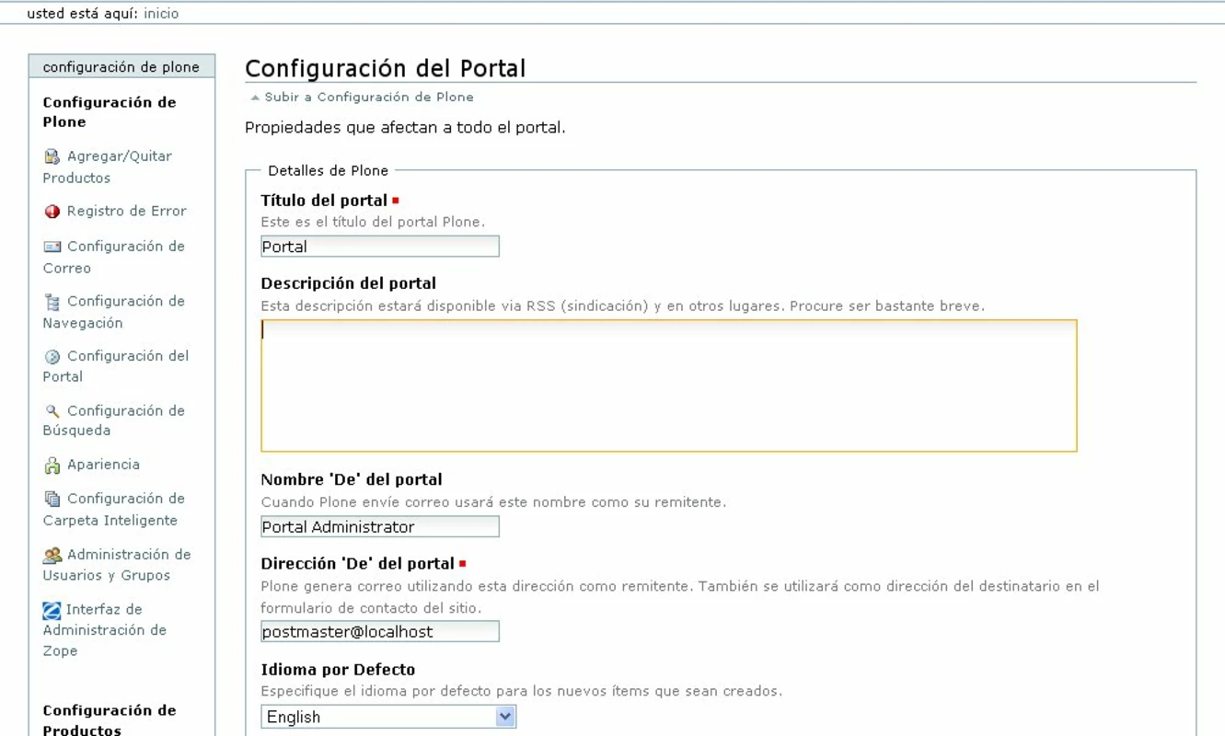Click the Idioma por Defecto label

338,669
